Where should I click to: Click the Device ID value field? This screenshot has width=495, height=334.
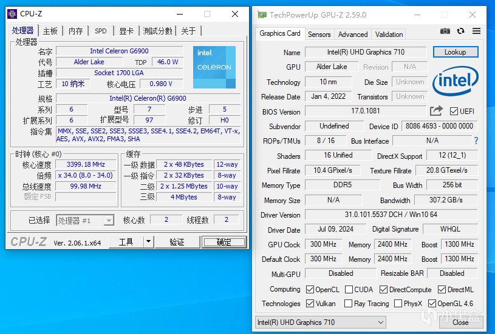point(439,126)
